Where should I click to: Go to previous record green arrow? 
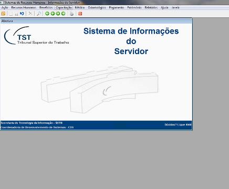53,14
